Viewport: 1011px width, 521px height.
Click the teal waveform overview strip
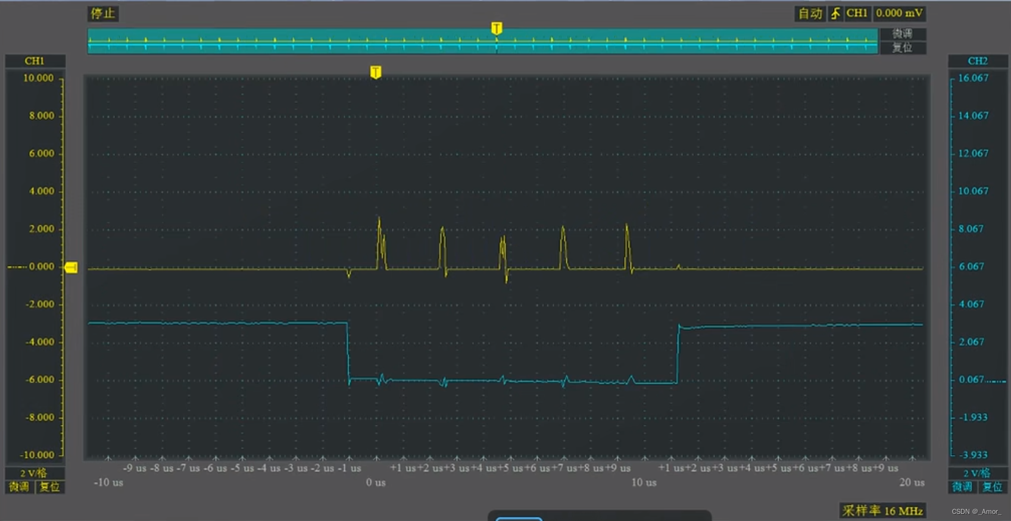pos(483,41)
